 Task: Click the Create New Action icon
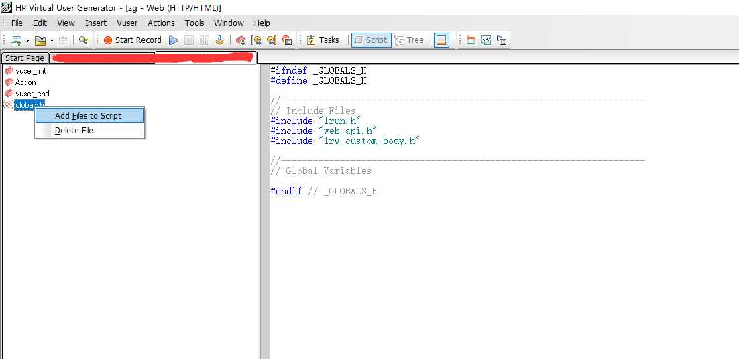241,40
